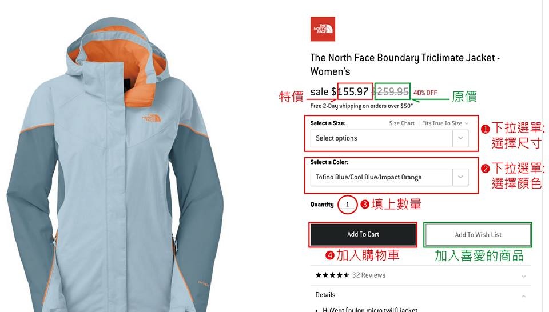
Task: Click the 40% OFF discount label
Action: click(425, 93)
